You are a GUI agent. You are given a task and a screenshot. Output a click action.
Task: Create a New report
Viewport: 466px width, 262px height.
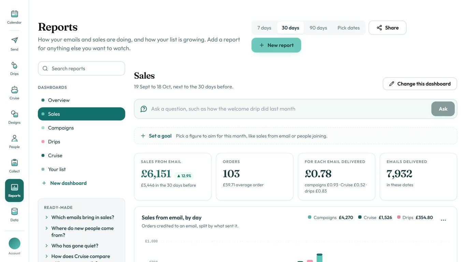(276, 45)
